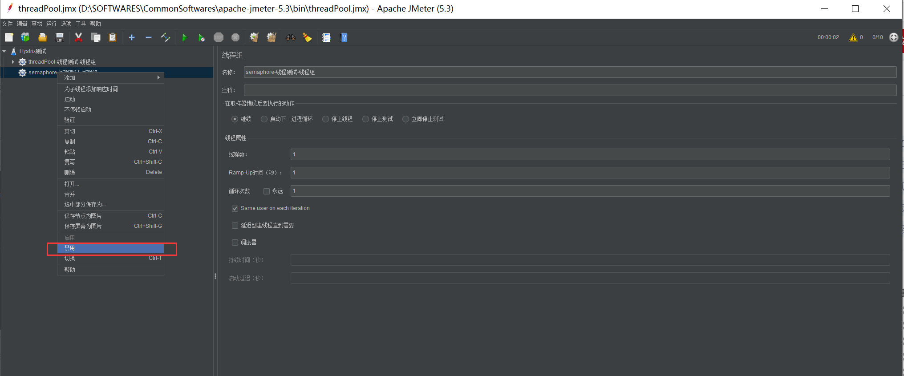Click the Toggle enable/disable icon
The width and height of the screenshot is (904, 376).
pos(166,37)
